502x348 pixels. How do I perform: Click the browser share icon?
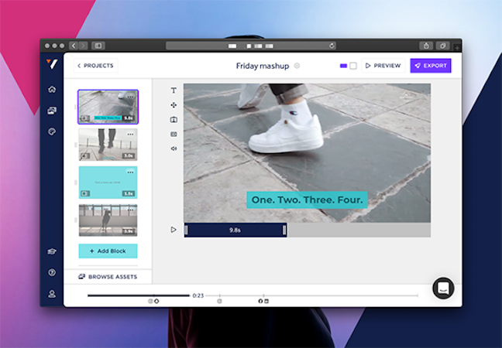[426, 46]
